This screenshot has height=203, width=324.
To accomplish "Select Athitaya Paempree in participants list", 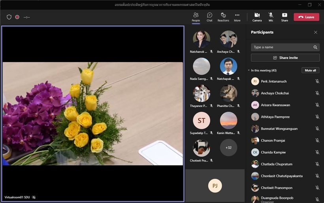I will 285,117.
